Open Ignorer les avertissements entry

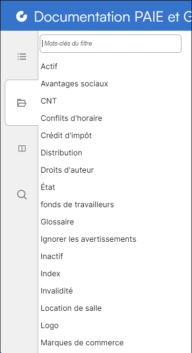89,239
